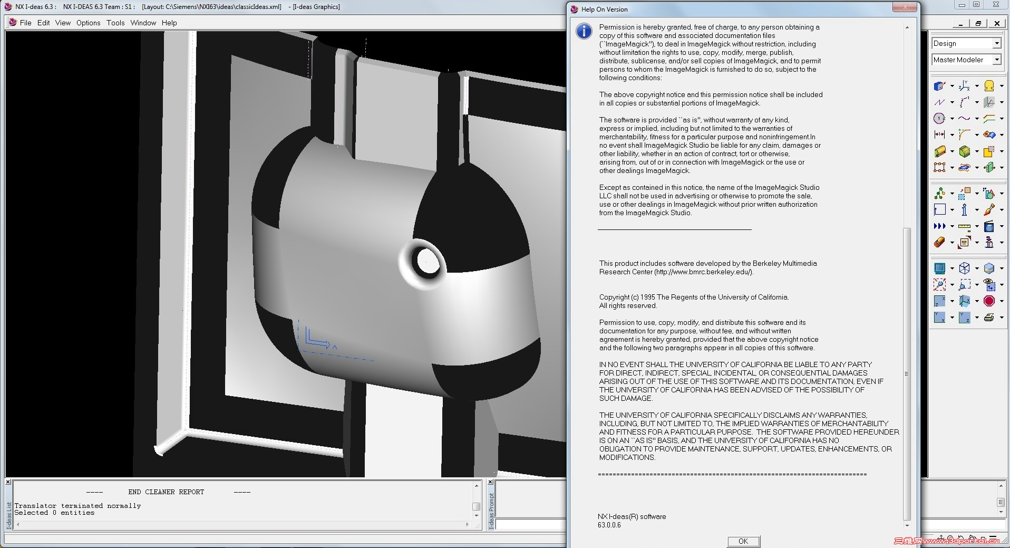Image resolution: width=1010 pixels, height=548 pixels.
Task: Click the yellow boolean cut icon
Action: (989, 151)
